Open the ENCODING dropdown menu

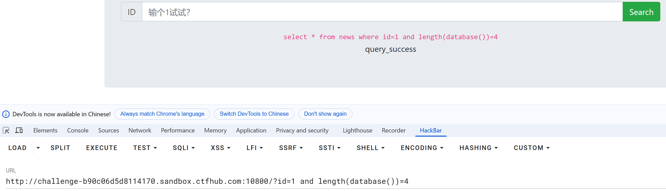pos(422,148)
